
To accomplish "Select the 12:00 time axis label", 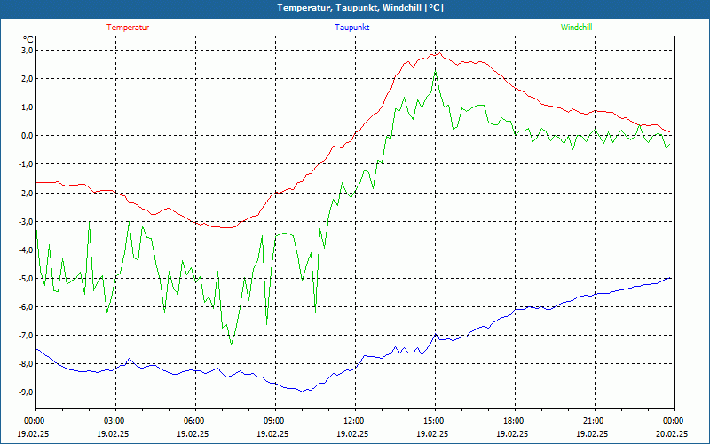I will tap(354, 420).
